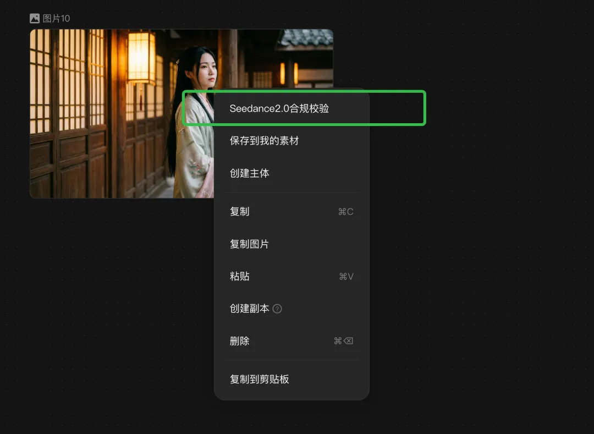Select 创建副本 menu item
The image size is (594, 434).
click(x=249, y=309)
